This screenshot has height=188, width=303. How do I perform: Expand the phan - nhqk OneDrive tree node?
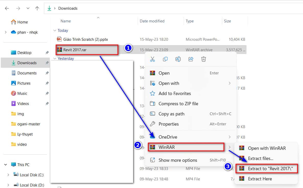pos(6,32)
